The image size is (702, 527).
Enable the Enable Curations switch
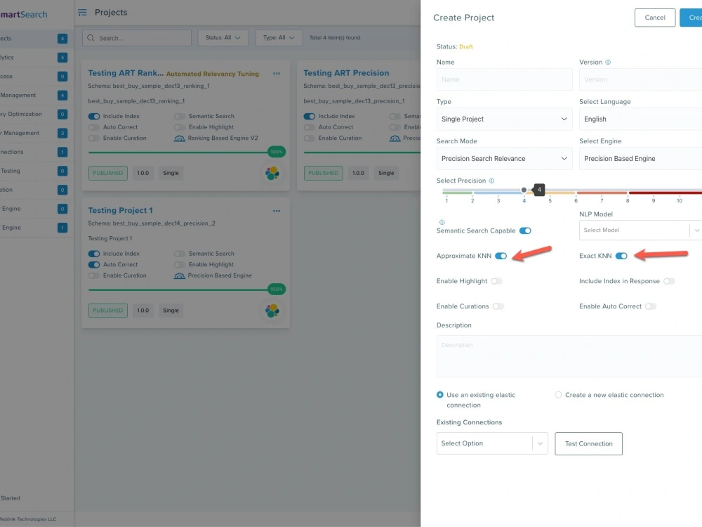tap(498, 306)
